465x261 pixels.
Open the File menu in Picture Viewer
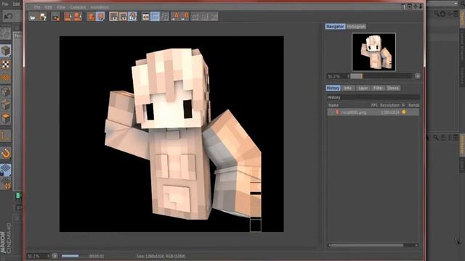37,7
